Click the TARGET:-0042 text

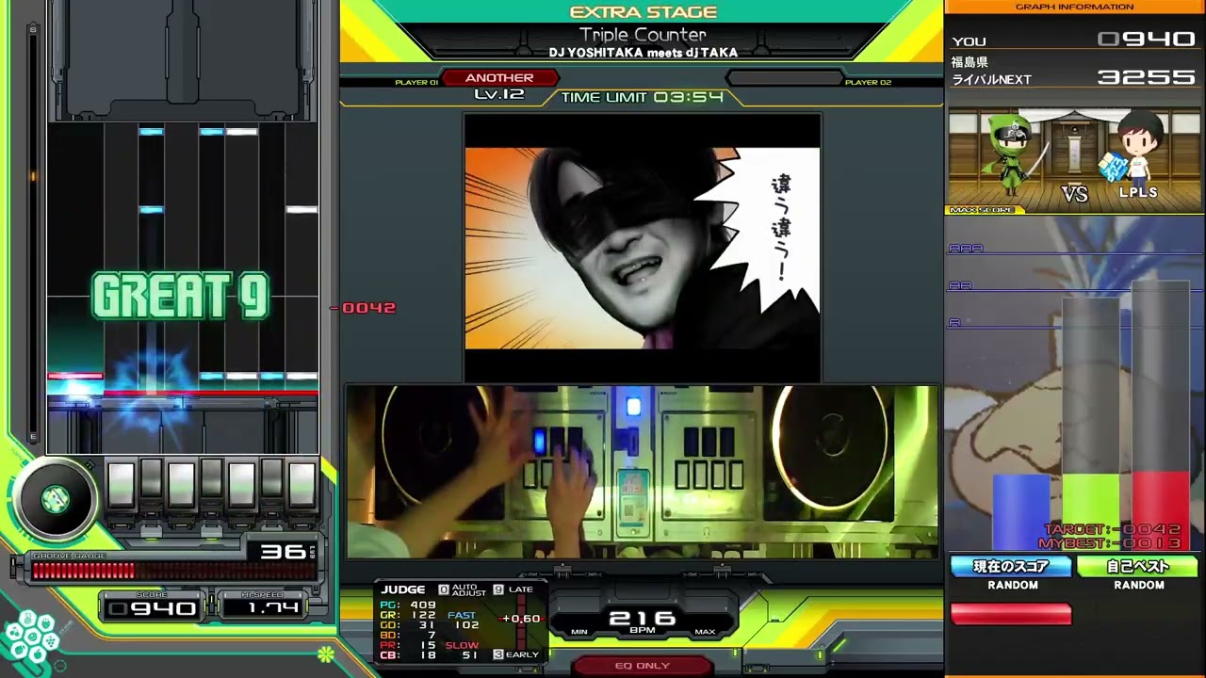pos(1113,530)
